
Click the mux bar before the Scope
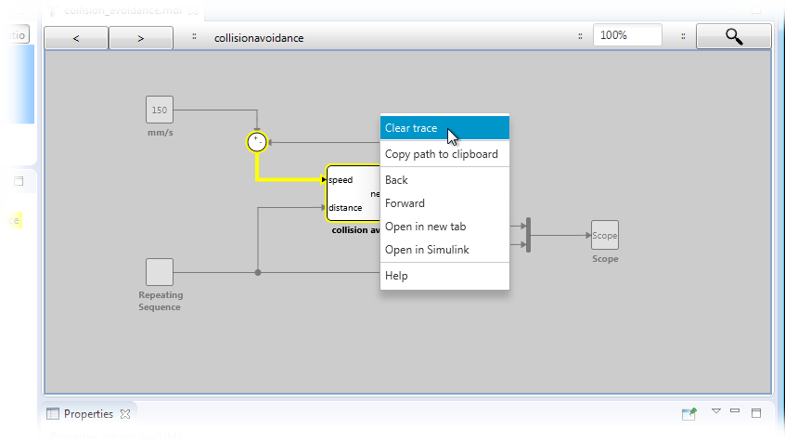(x=528, y=235)
